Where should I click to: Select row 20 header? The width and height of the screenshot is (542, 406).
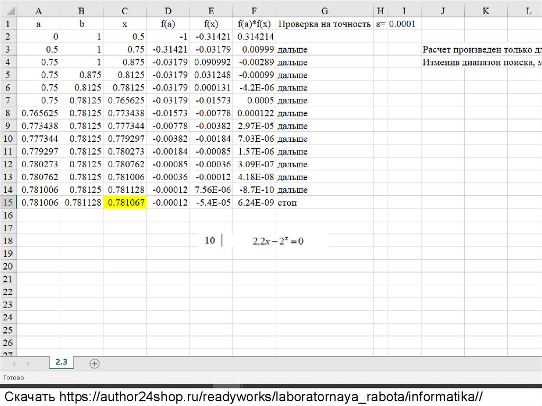(x=8, y=266)
